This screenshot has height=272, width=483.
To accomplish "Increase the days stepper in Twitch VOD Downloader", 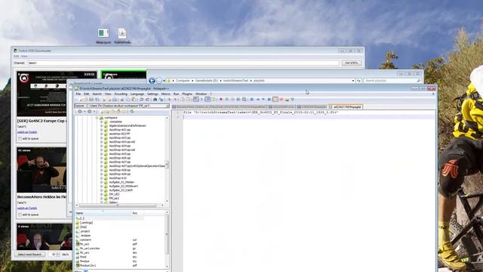I will coord(58,254).
